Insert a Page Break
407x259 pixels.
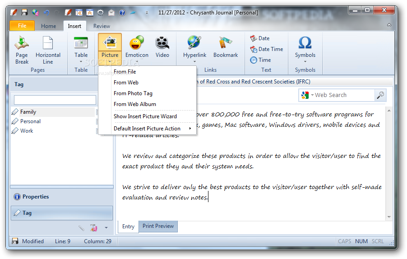point(22,50)
